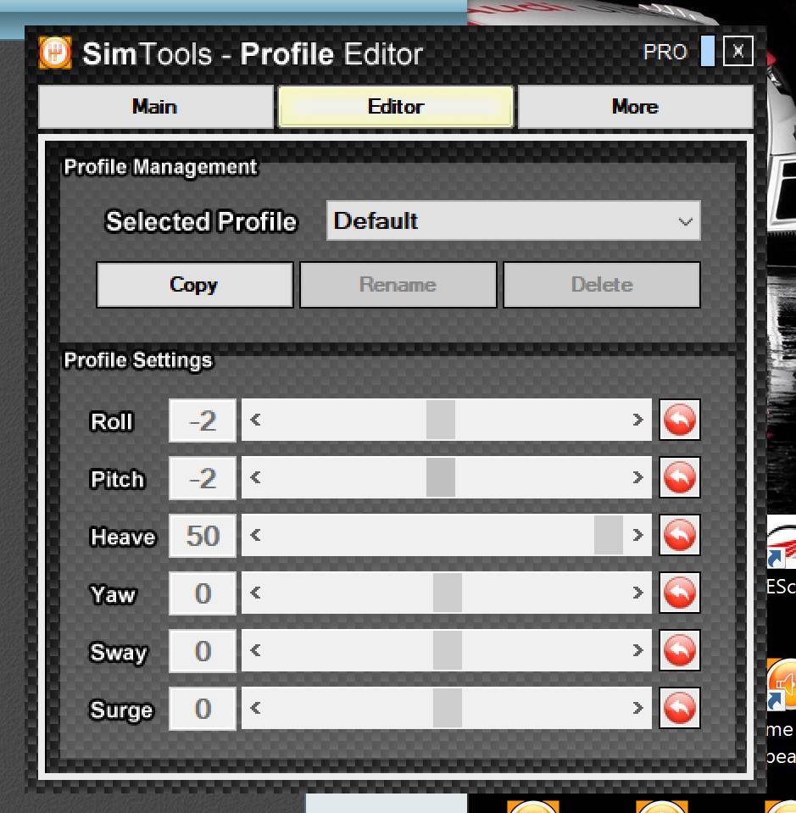The height and width of the screenshot is (813, 796).
Task: Increase Pitch using the slider's right arrow
Action: click(637, 477)
